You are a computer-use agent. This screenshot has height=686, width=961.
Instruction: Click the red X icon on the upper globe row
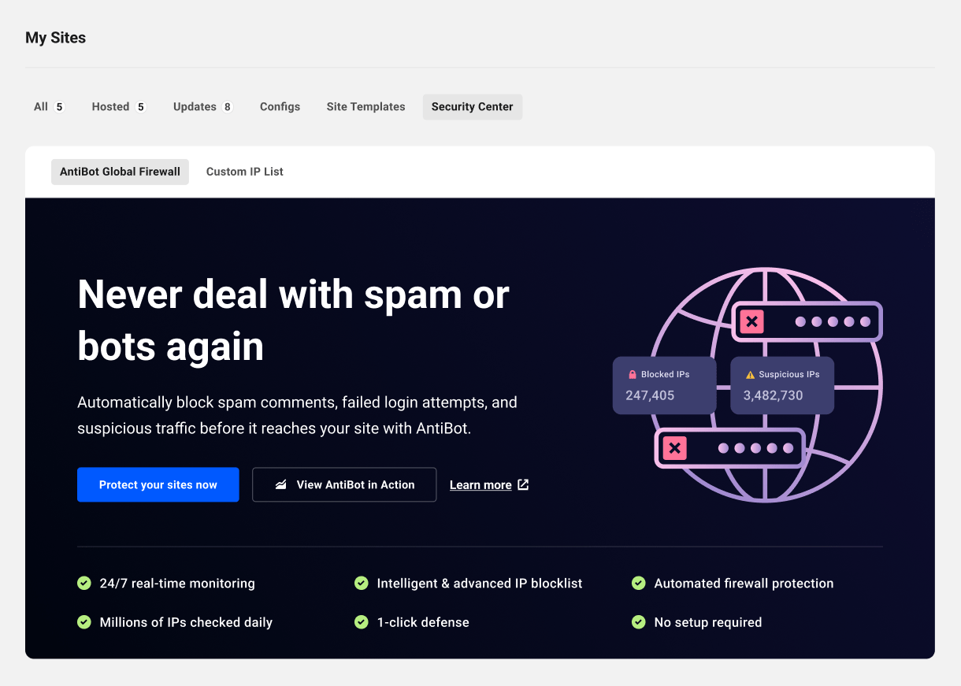(751, 321)
